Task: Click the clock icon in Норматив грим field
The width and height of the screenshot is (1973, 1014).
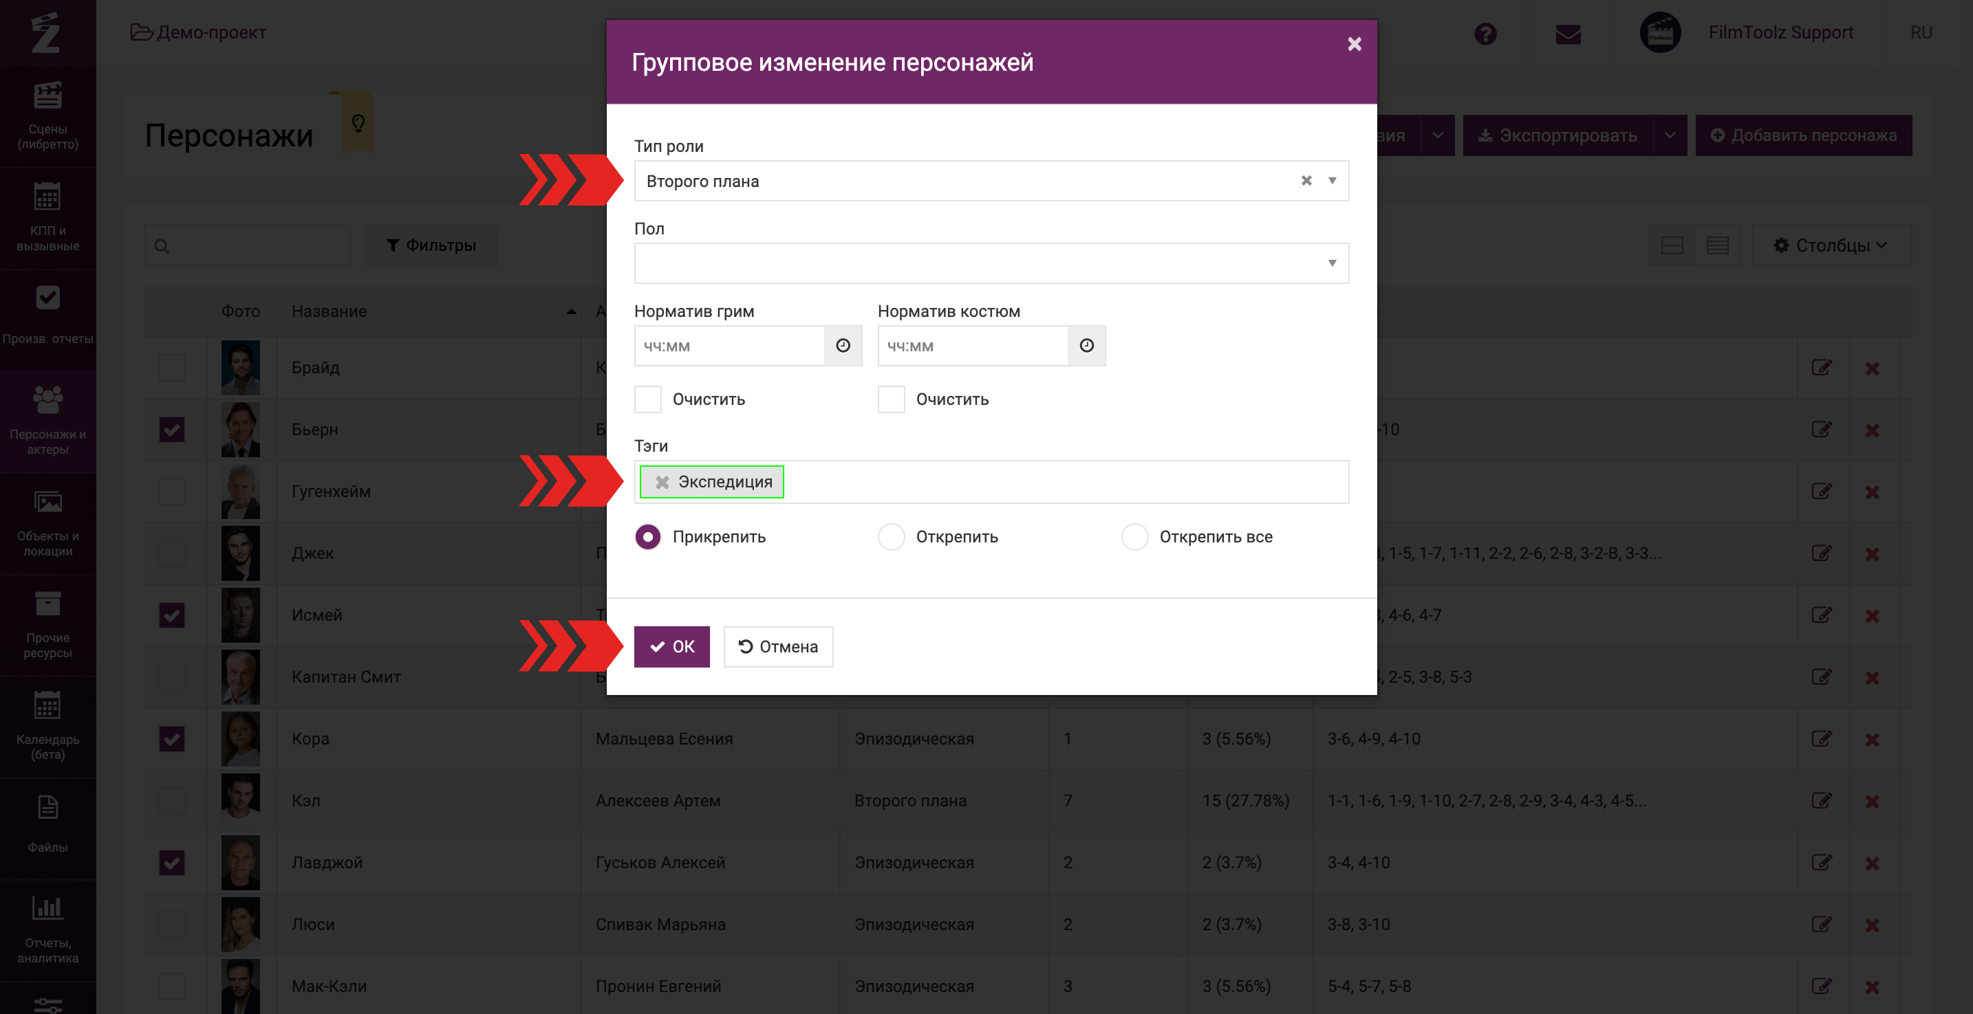Action: pos(843,346)
